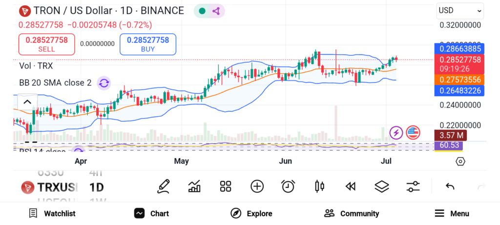Click the Bollinger Bands purple refresh icon

pyautogui.click(x=104, y=83)
